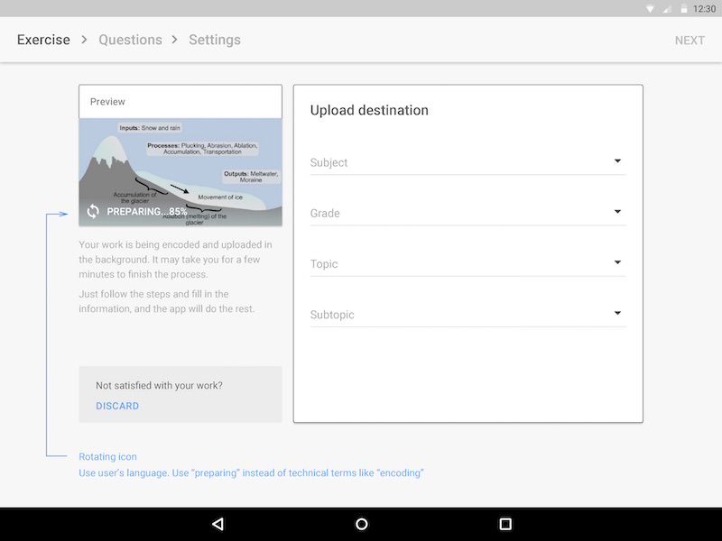Open recent apps with square icon
Viewport: 722px width, 541px height.
(x=505, y=524)
